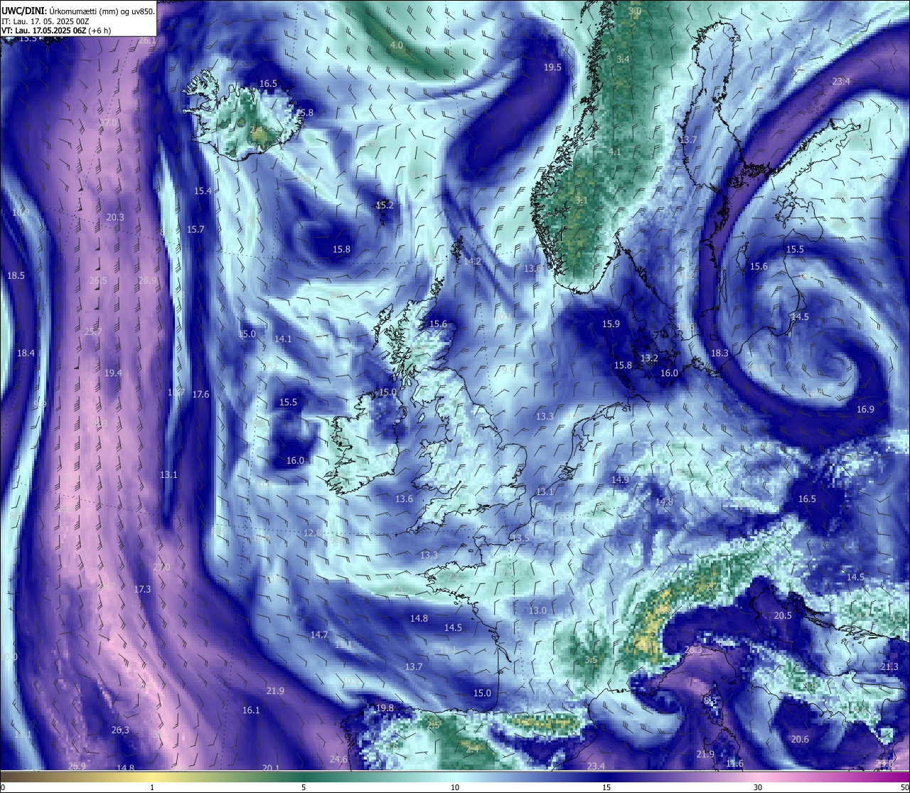This screenshot has width=910, height=793.
Task: Click the '15.2' value near the Faroes
Action: pos(384,205)
